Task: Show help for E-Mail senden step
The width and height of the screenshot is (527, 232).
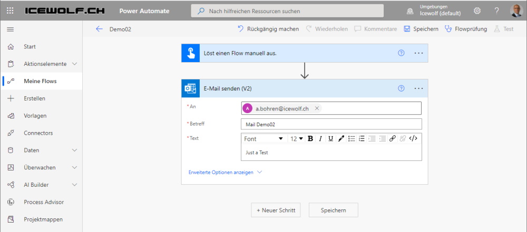Action: point(401,88)
